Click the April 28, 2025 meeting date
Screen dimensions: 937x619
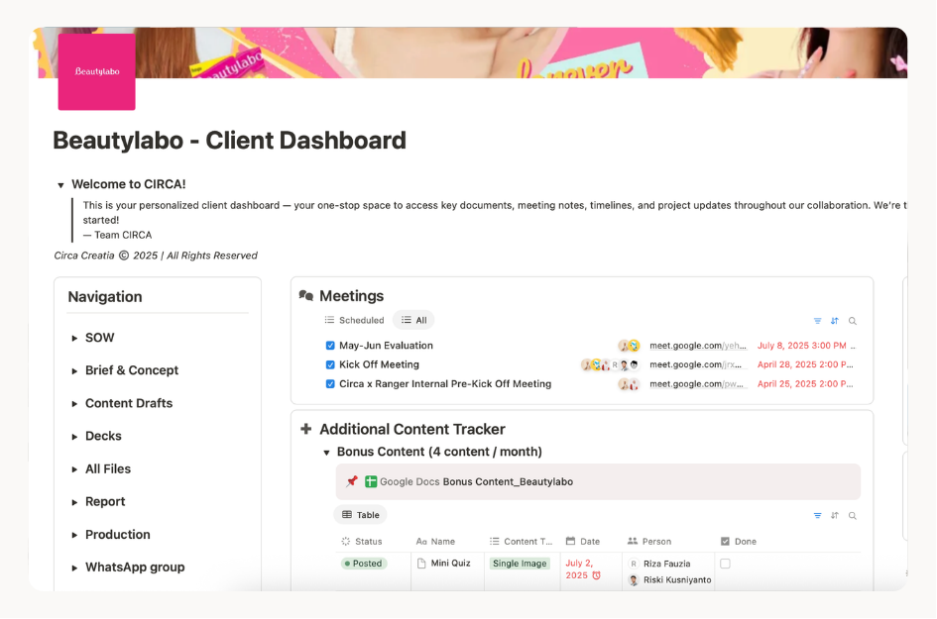pos(805,364)
